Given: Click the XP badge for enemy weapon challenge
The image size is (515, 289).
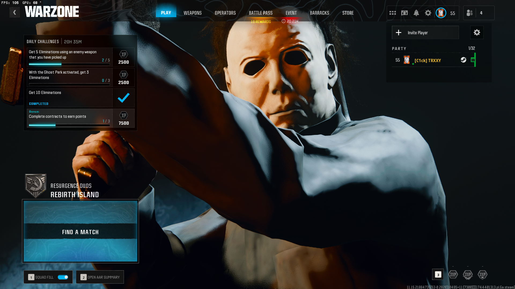Looking at the screenshot, I should pyautogui.click(x=124, y=55).
